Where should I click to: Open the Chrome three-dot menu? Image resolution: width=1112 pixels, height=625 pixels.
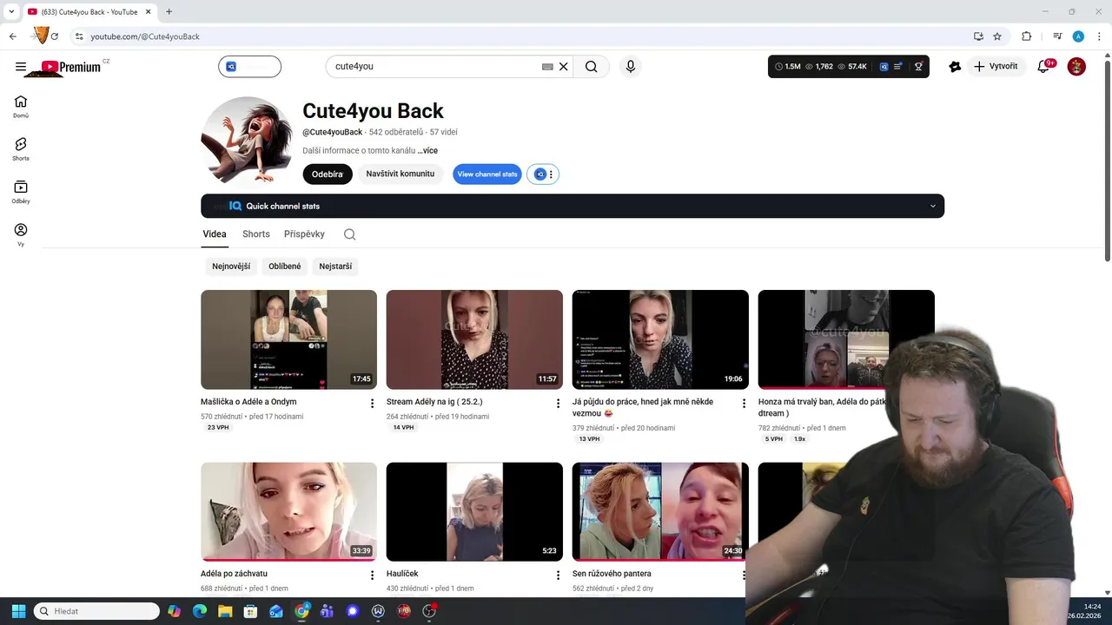click(1098, 36)
